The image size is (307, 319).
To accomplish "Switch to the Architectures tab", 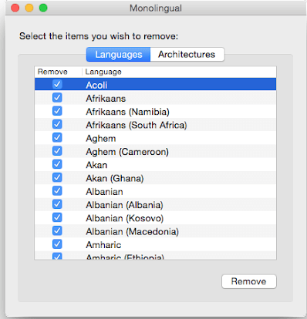I will point(187,55).
